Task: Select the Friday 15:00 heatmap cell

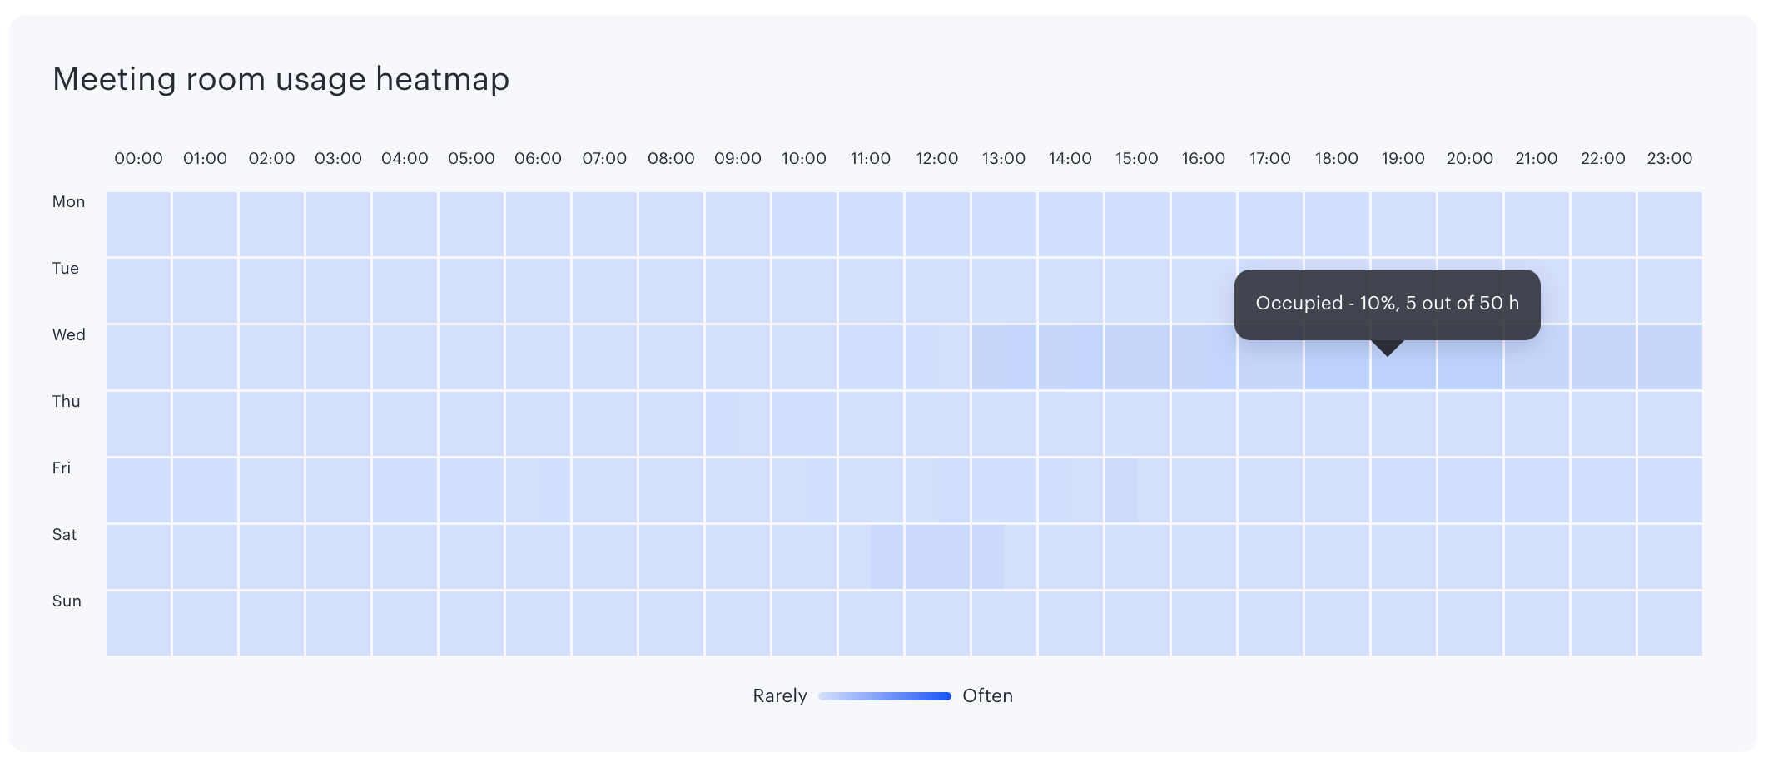Action: (1137, 490)
